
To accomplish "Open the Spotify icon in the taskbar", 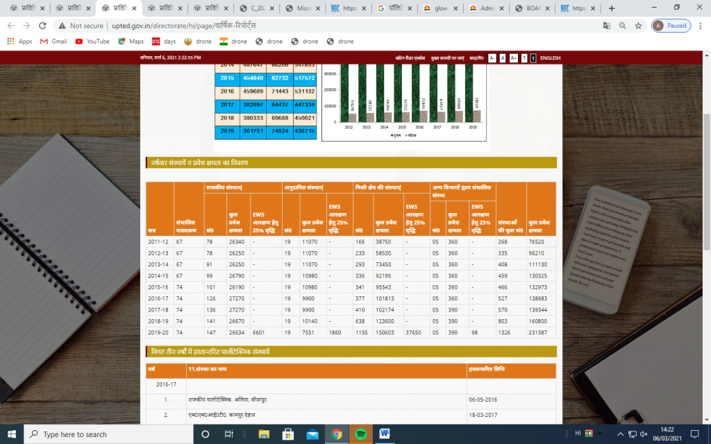I will coord(360,434).
